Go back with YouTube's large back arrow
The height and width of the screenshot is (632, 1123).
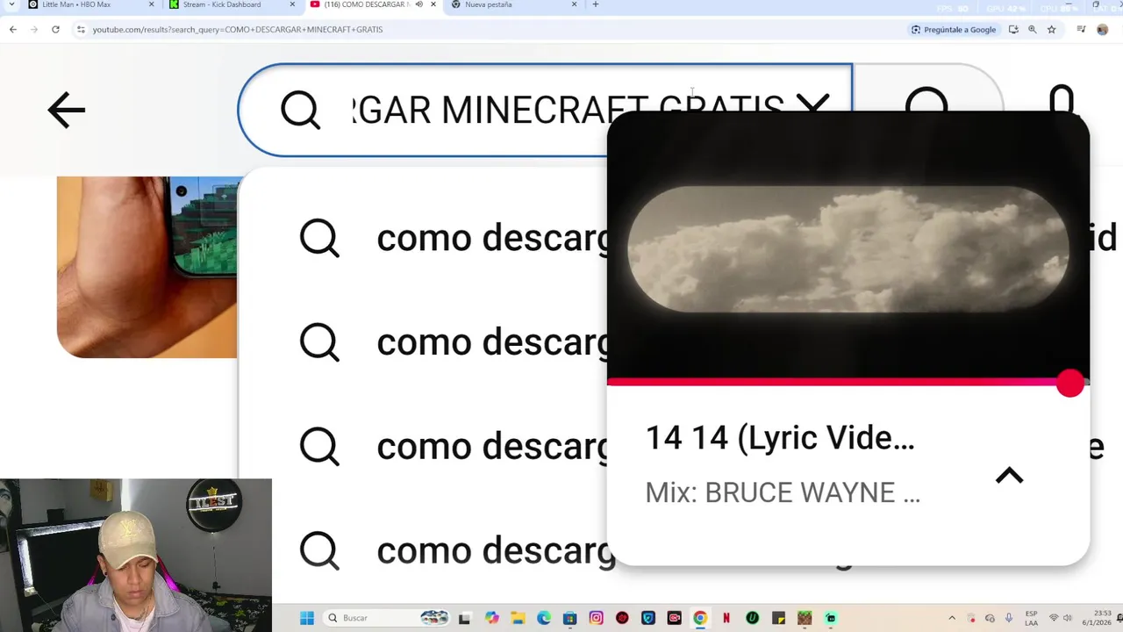67,111
